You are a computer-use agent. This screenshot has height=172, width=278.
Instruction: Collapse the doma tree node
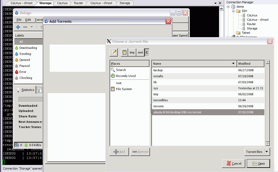coord(228,7)
